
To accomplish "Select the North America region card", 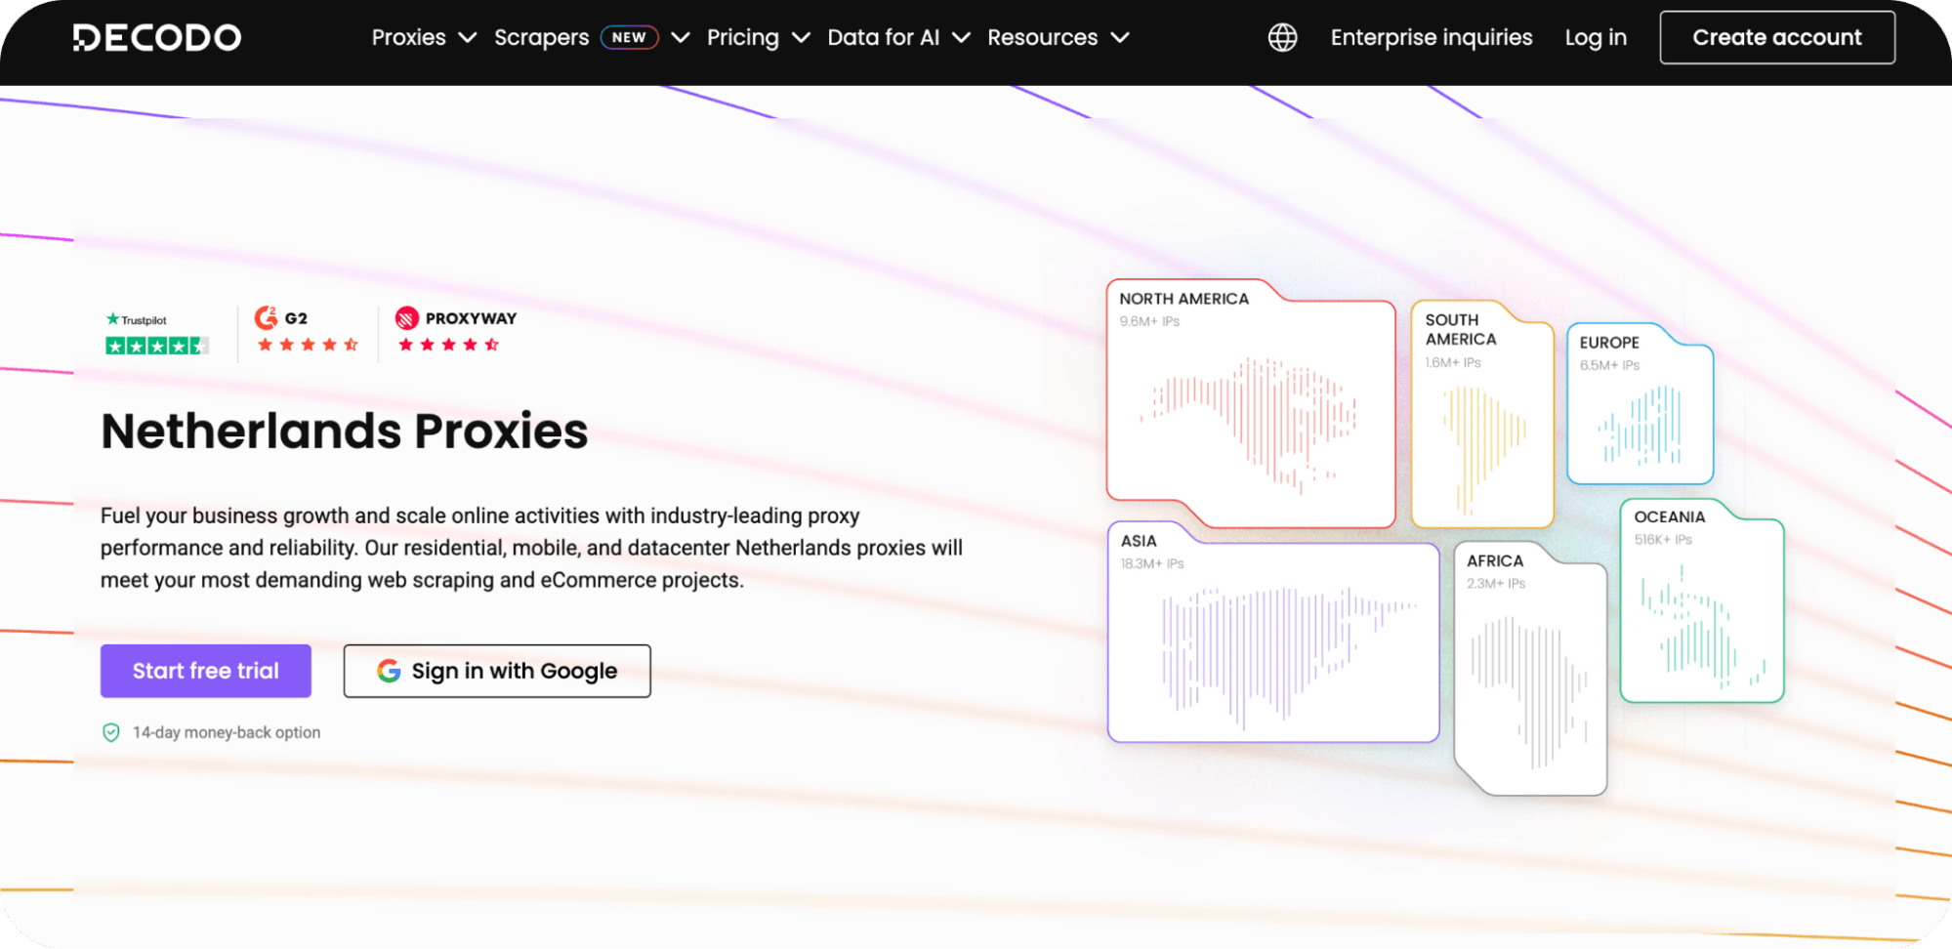I will pyautogui.click(x=1251, y=403).
